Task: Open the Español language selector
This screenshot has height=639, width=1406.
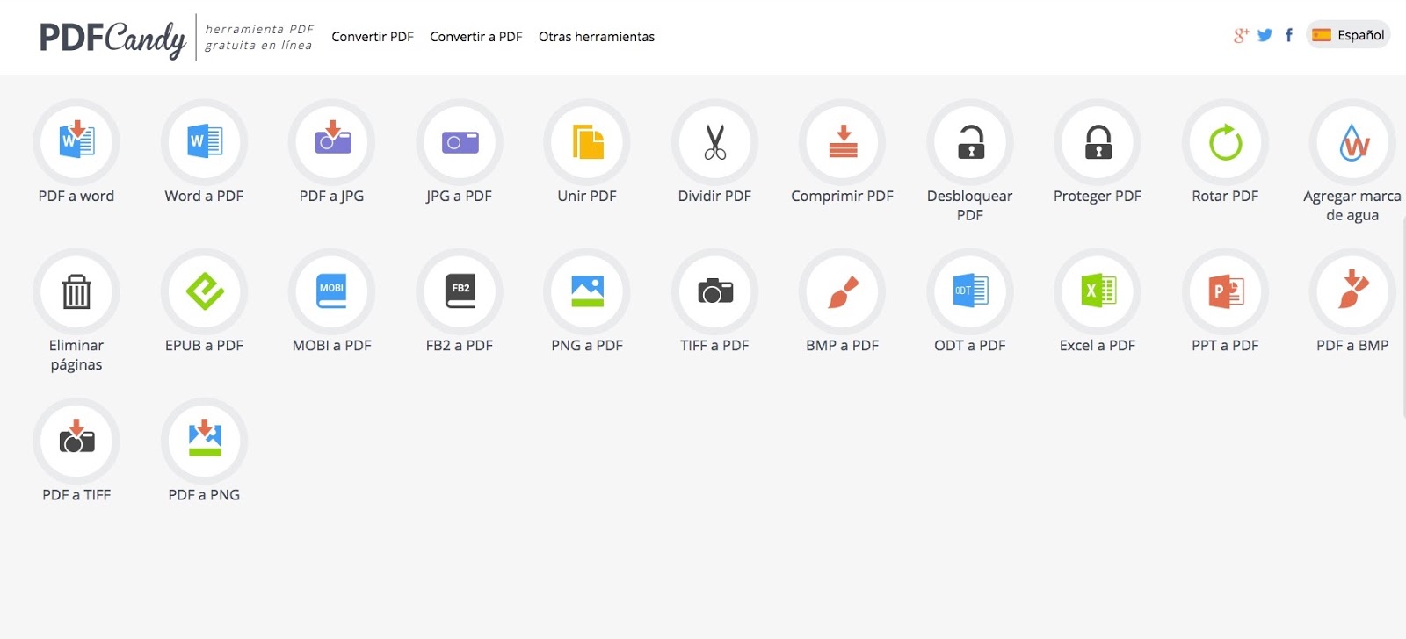Action: pos(1348,35)
